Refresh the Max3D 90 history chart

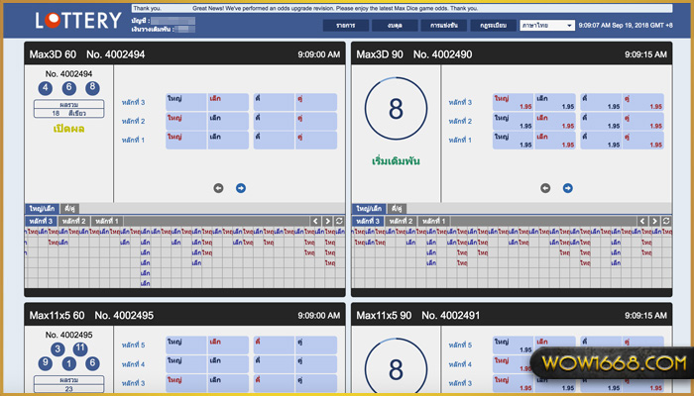pyautogui.click(x=666, y=221)
